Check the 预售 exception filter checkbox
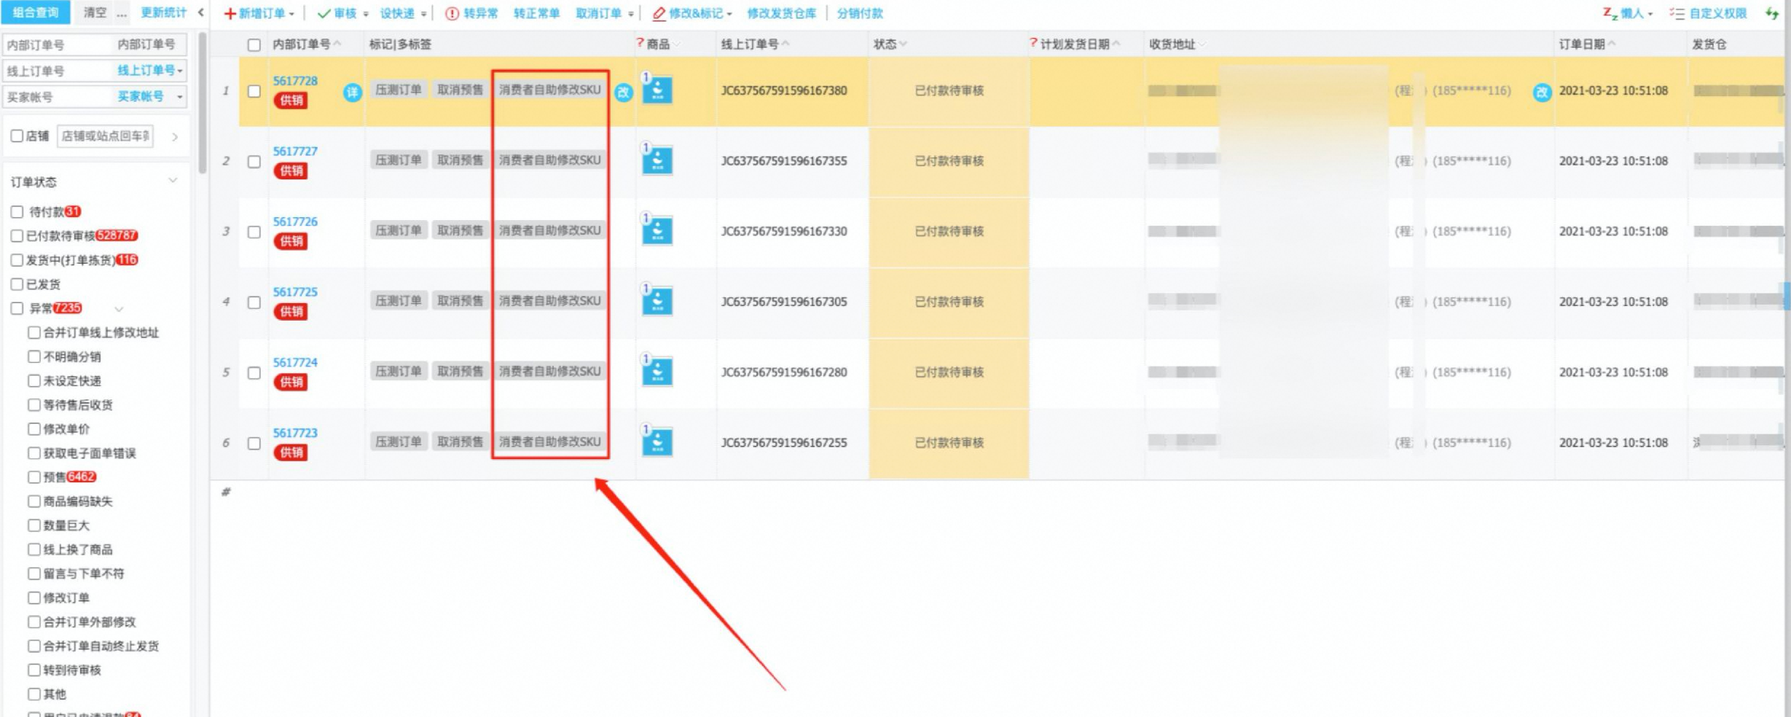 [x=34, y=477]
